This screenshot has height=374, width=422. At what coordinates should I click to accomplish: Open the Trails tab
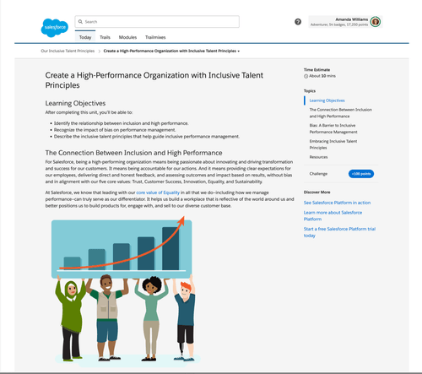pyautogui.click(x=105, y=37)
